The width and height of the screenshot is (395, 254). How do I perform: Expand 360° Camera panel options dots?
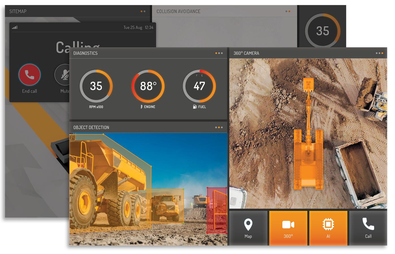tap(379, 53)
